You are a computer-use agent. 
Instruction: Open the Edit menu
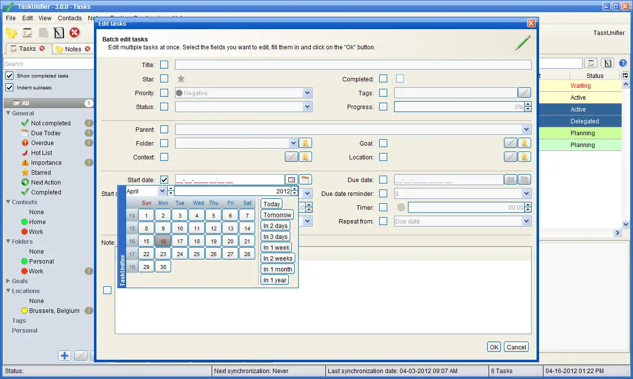28,18
